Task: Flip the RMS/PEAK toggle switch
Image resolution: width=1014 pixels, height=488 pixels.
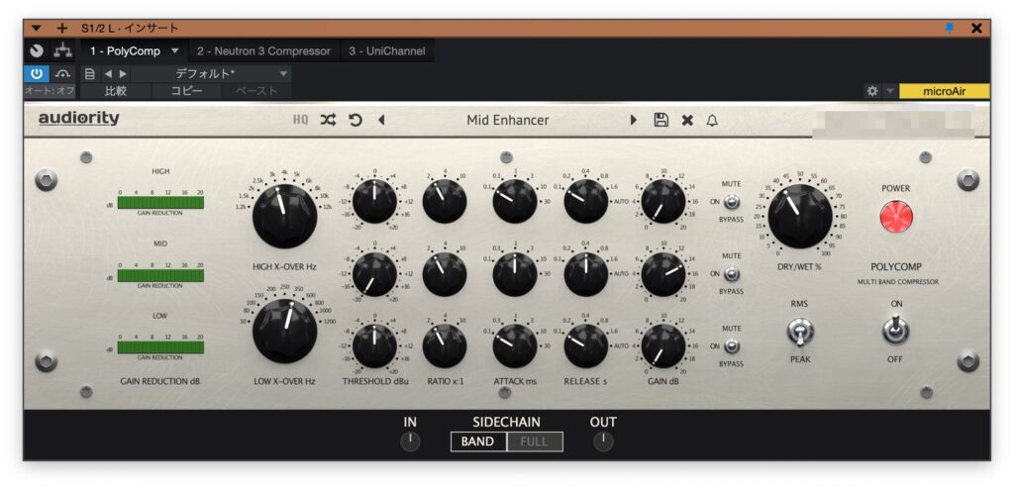Action: (800, 333)
